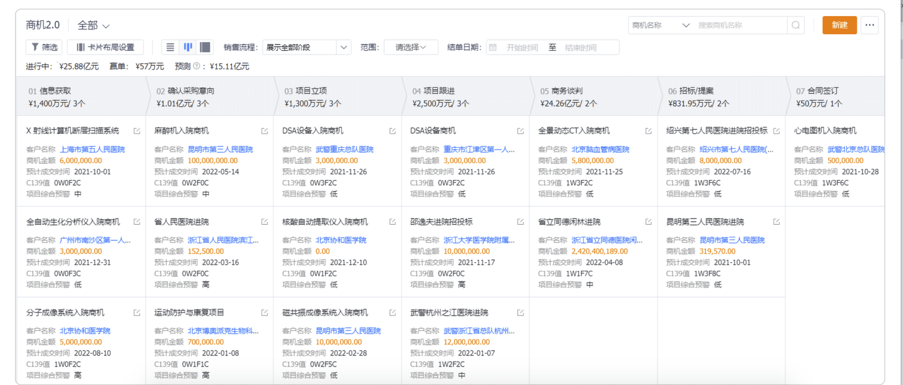Click amount 319,570.00
Screen dimensions: 903x385
pos(717,251)
